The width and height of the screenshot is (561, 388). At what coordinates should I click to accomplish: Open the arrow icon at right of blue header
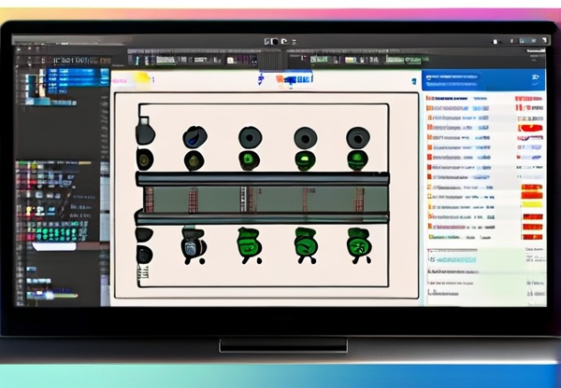tap(535, 78)
